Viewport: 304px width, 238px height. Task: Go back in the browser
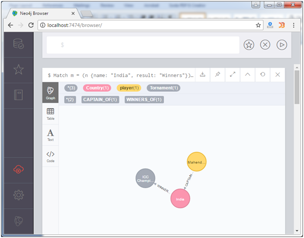tap(11, 25)
